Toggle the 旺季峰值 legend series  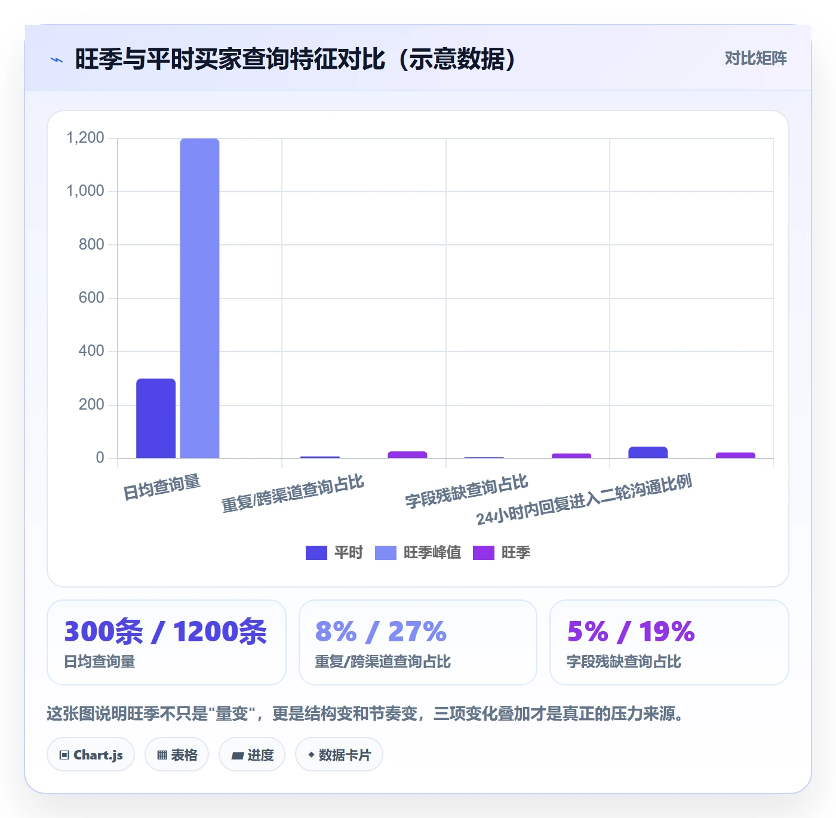[418, 553]
